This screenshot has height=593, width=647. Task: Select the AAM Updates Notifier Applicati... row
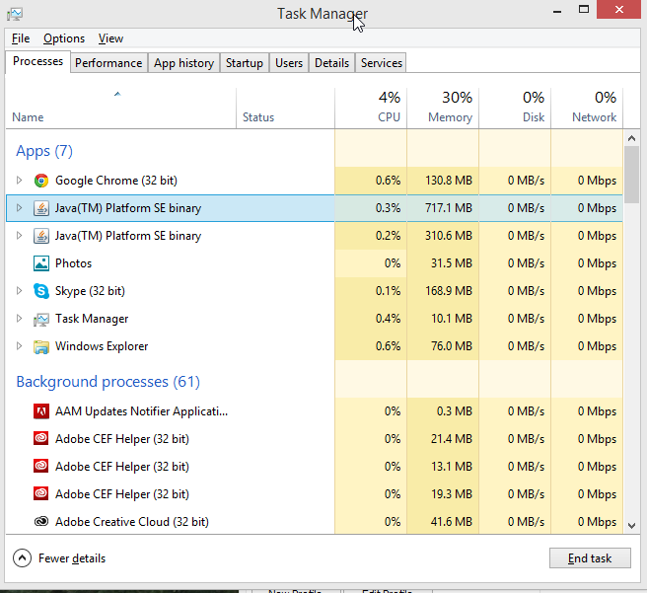[315, 411]
